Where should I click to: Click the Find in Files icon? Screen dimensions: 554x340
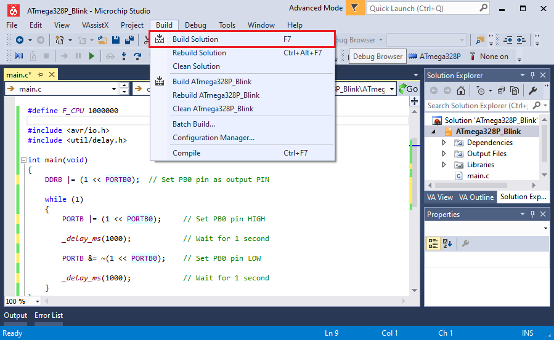480,40
